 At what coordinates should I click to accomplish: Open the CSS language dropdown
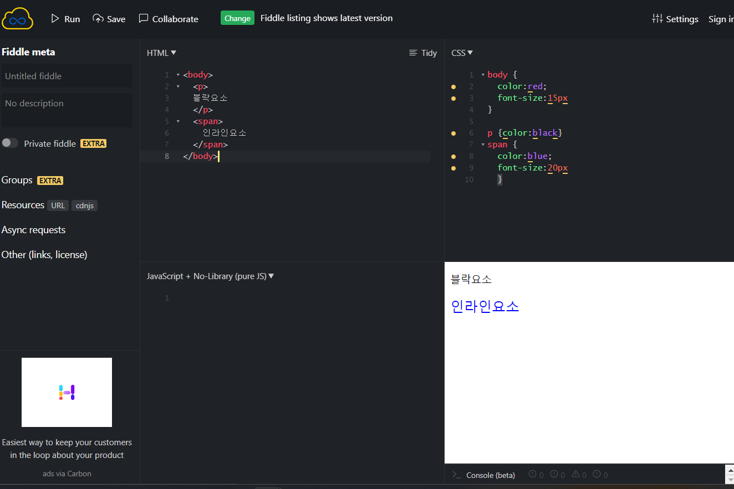pos(462,53)
